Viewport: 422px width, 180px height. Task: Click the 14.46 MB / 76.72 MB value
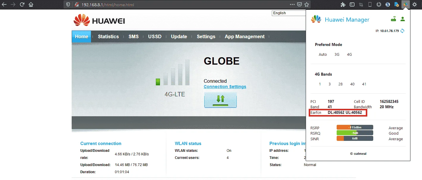pyautogui.click(x=131, y=165)
